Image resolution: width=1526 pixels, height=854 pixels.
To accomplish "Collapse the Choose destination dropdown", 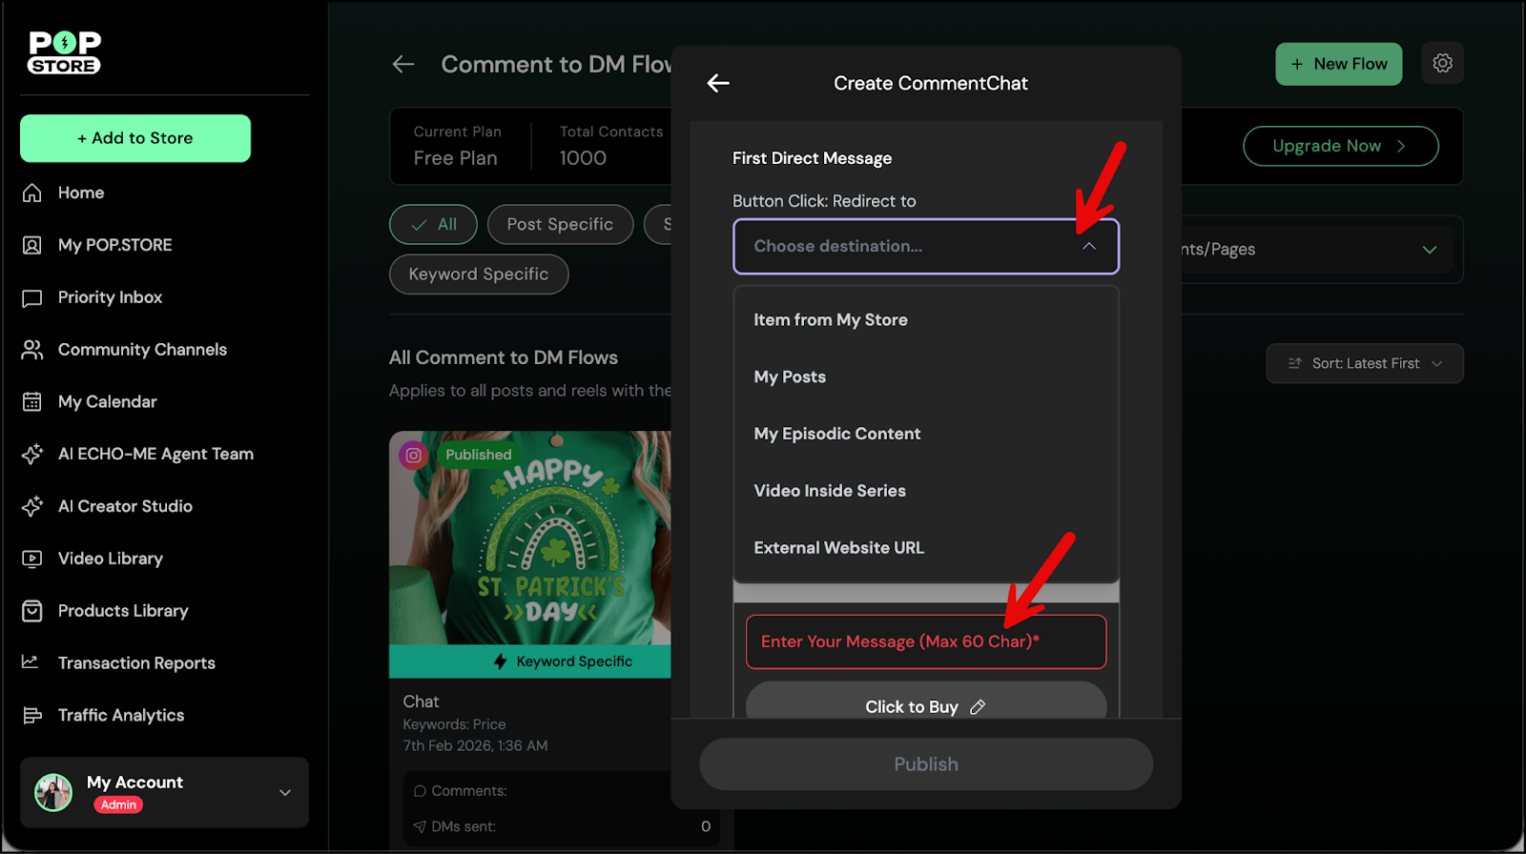I will [1088, 247].
